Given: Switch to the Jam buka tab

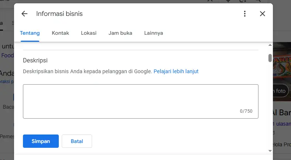Looking at the screenshot, I should point(120,33).
